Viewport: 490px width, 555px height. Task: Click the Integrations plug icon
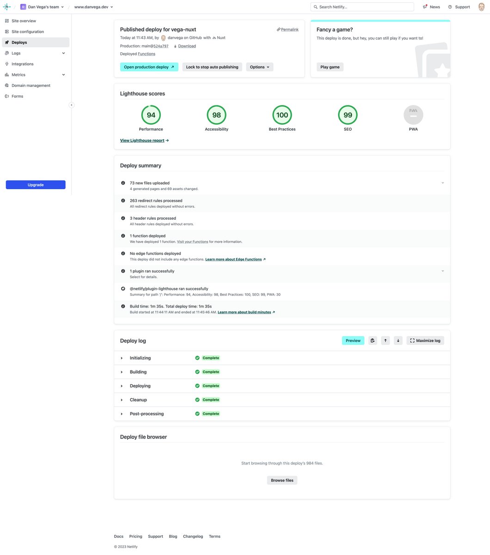[6, 64]
